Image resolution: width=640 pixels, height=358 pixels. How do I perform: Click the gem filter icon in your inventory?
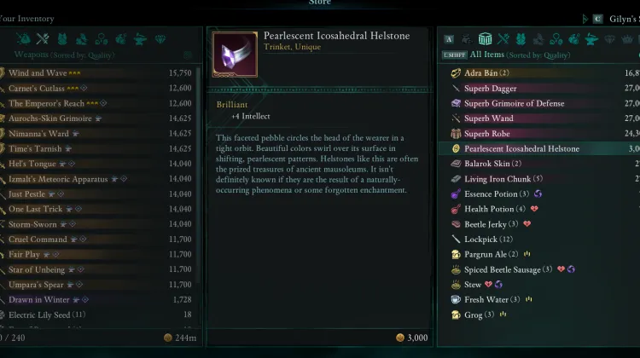point(160,38)
